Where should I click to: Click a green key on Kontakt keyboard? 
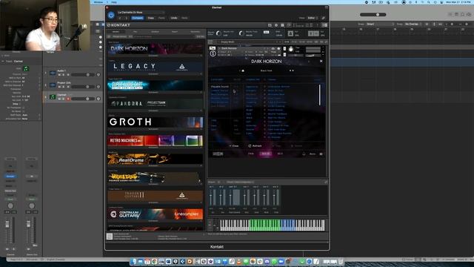265,225
